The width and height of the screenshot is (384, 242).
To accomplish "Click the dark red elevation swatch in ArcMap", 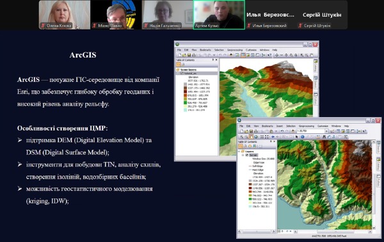I will (x=250, y=188).
